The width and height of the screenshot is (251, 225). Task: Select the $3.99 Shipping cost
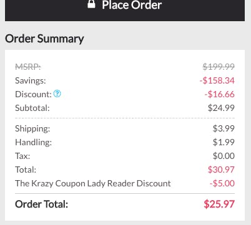(x=224, y=128)
